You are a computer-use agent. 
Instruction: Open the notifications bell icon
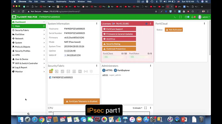pos(192,17)
